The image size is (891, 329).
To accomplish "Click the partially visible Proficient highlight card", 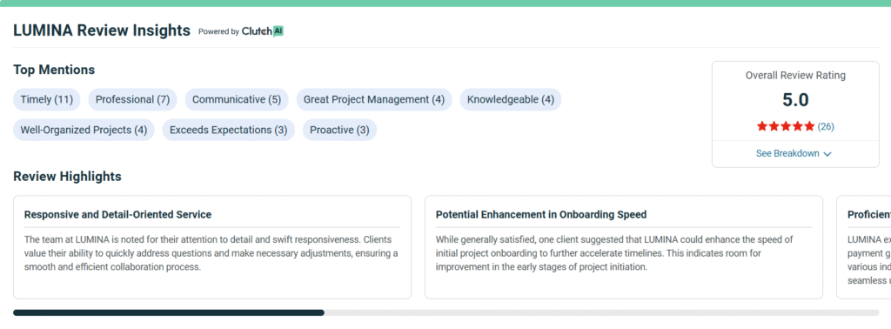I will (864, 247).
